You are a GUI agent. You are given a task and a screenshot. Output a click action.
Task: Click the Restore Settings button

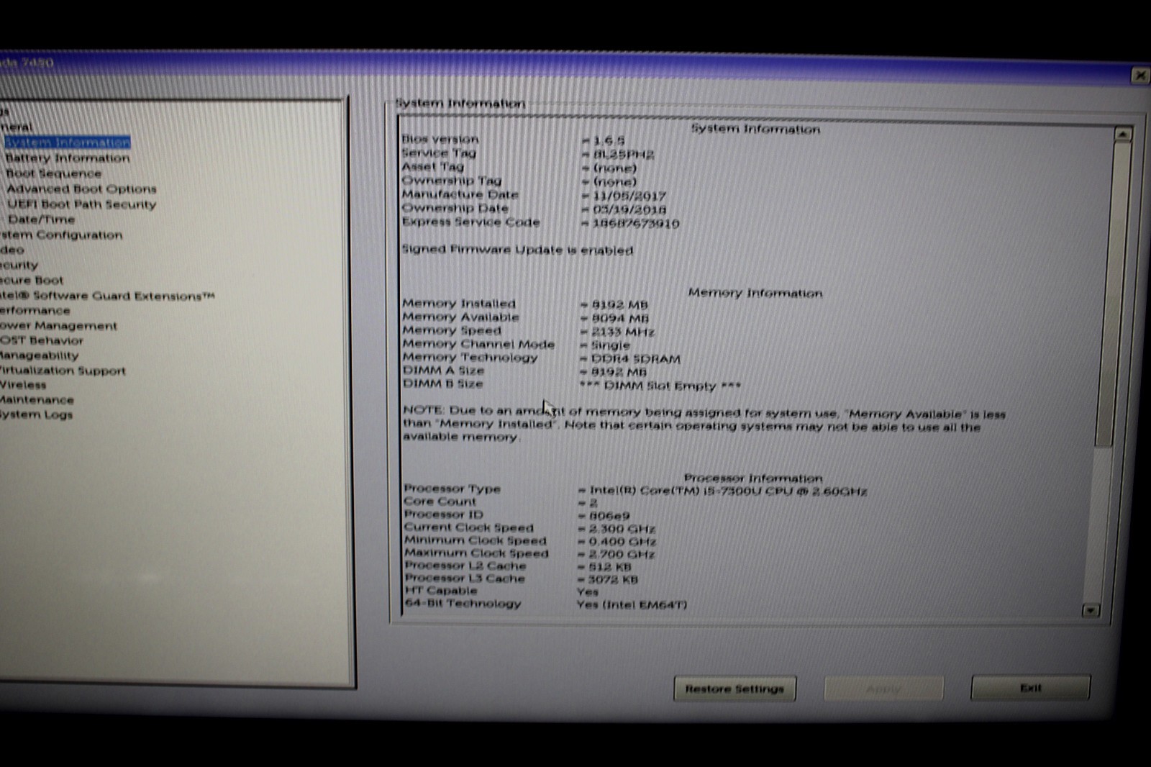pyautogui.click(x=734, y=689)
